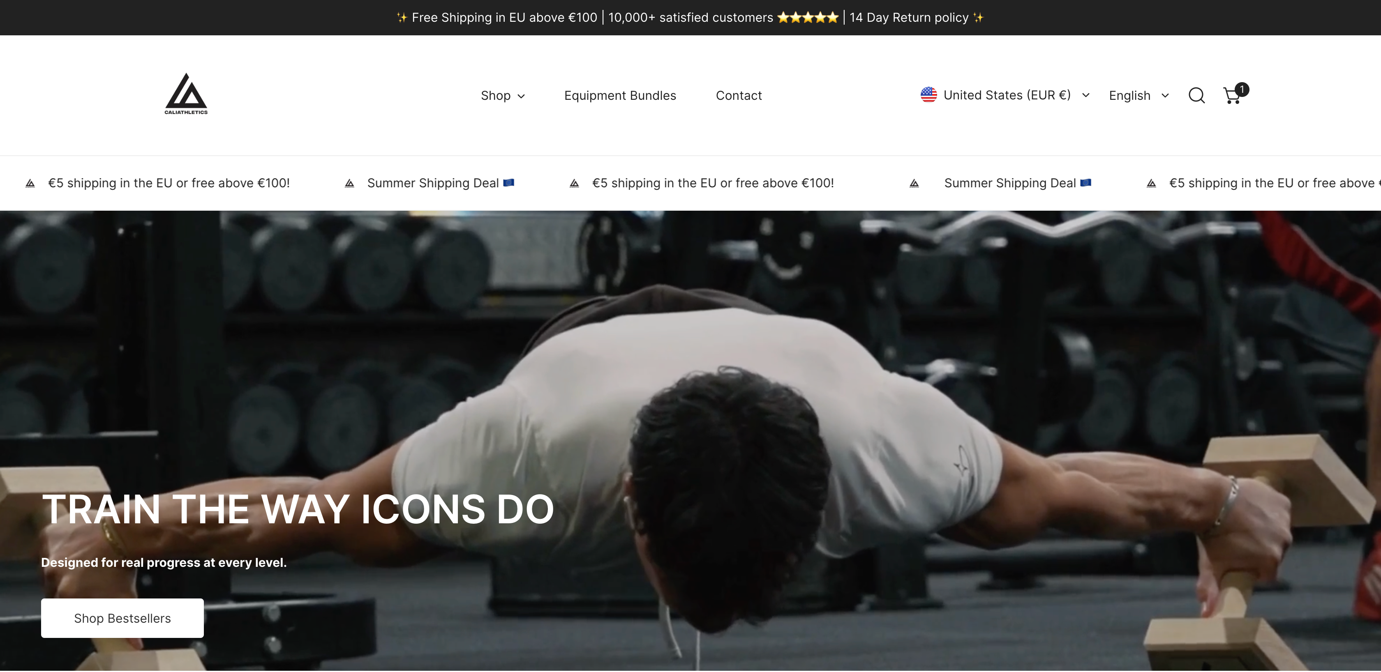Open the United States (EUR €) country selector

click(1005, 95)
